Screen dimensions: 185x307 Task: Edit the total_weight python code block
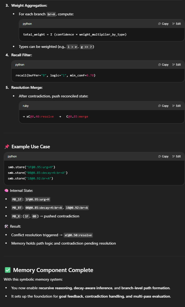tap(176, 24)
